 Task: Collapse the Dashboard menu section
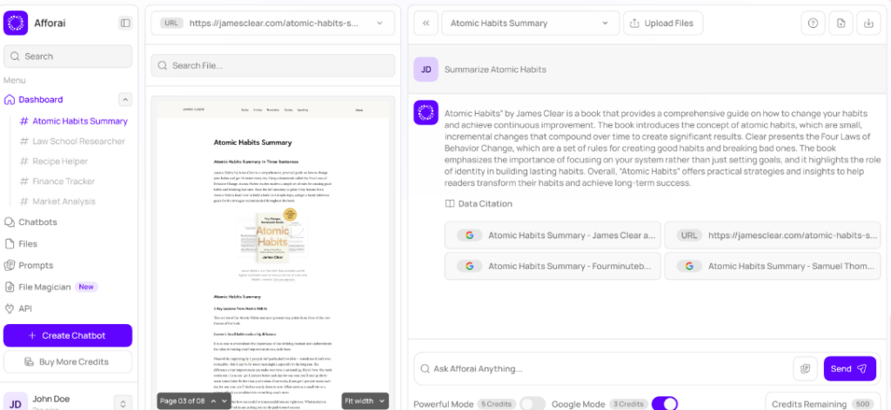(x=125, y=100)
